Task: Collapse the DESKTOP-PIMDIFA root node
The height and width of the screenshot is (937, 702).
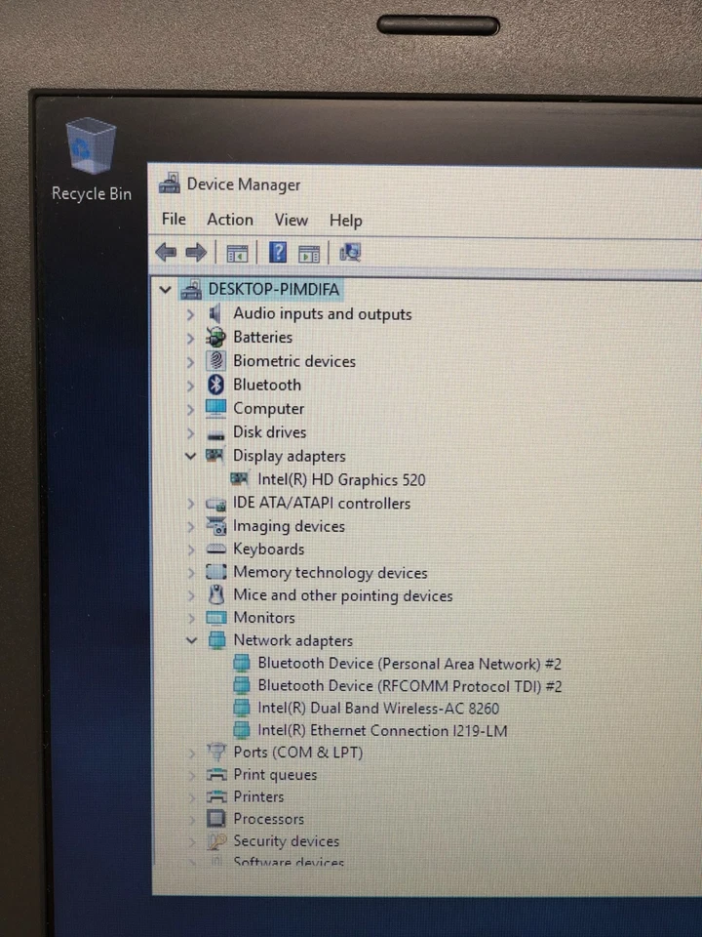Action: [166, 290]
